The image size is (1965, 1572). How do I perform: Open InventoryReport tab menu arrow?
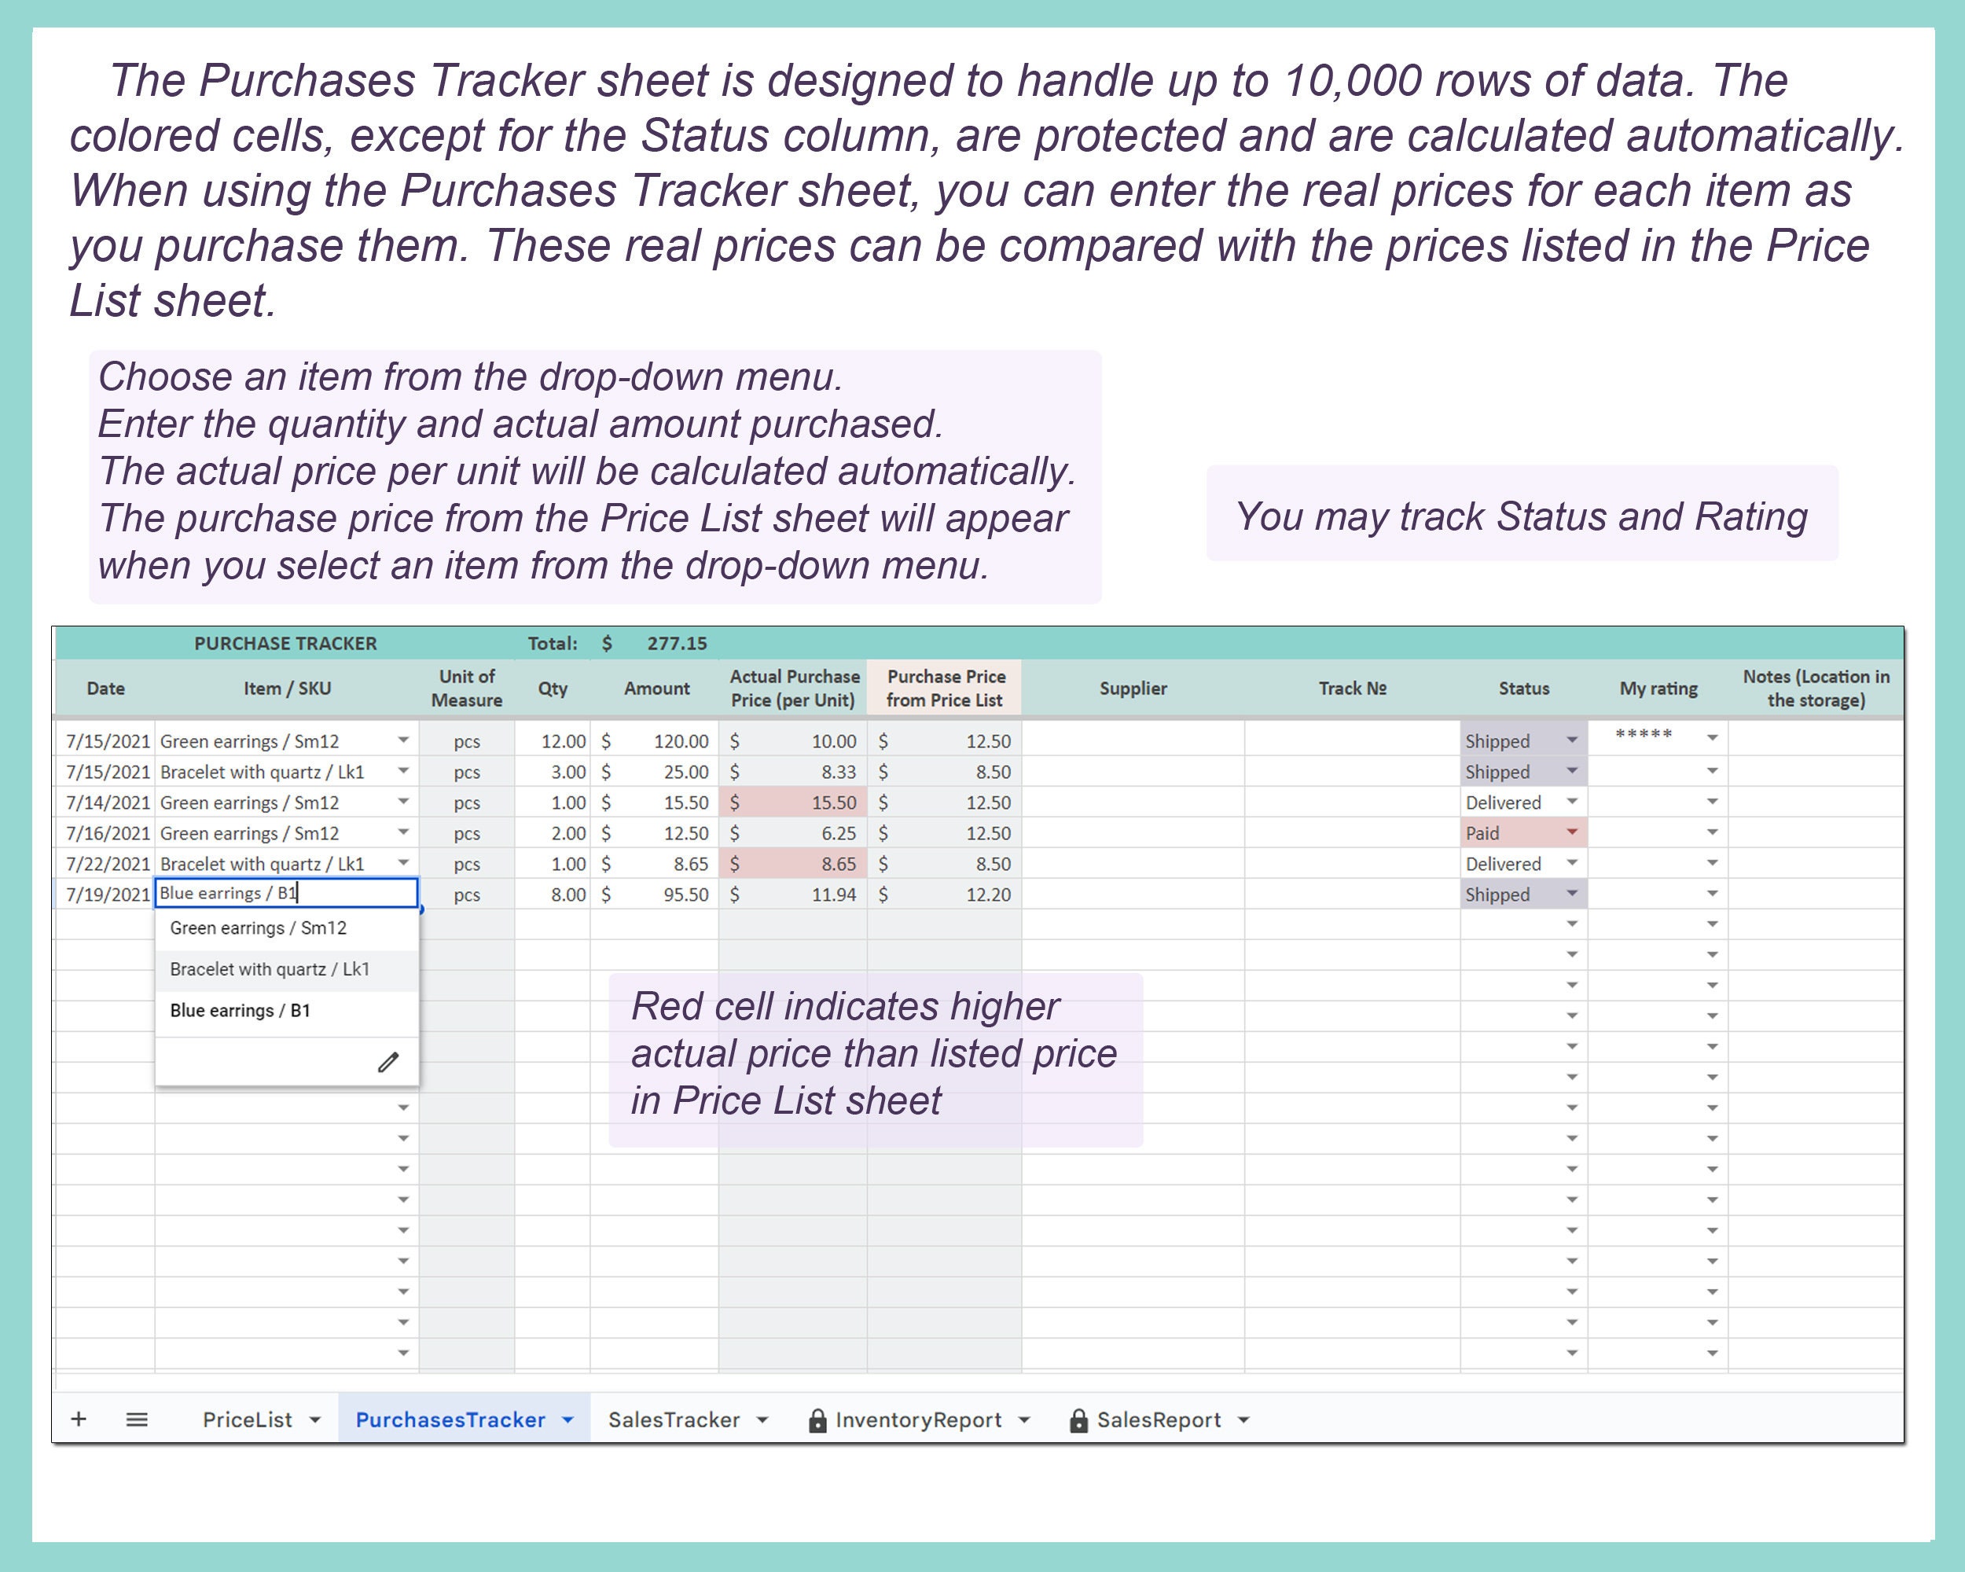[x=1023, y=1420]
